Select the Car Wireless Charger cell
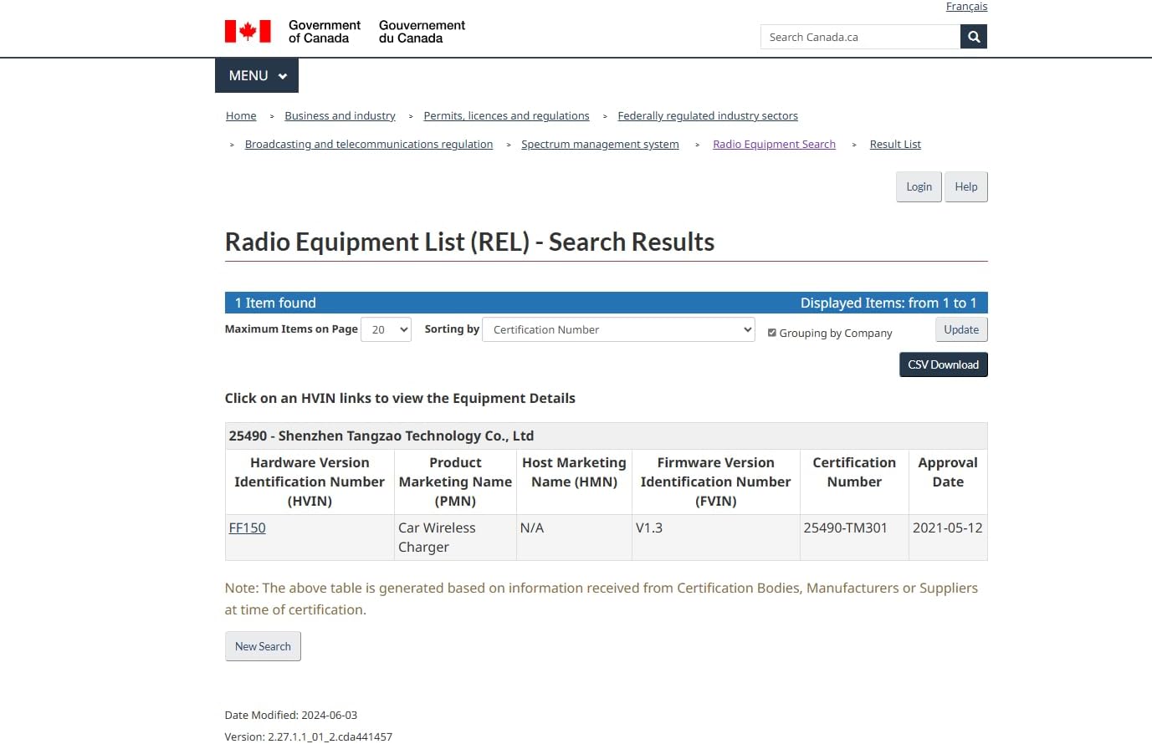1152x744 pixels. tap(455, 538)
